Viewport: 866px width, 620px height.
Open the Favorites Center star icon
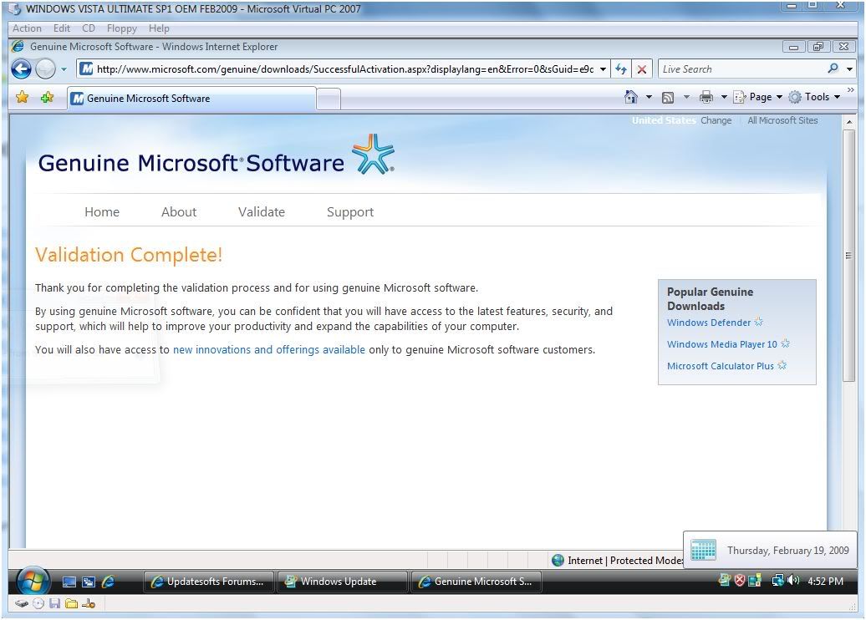tap(23, 98)
